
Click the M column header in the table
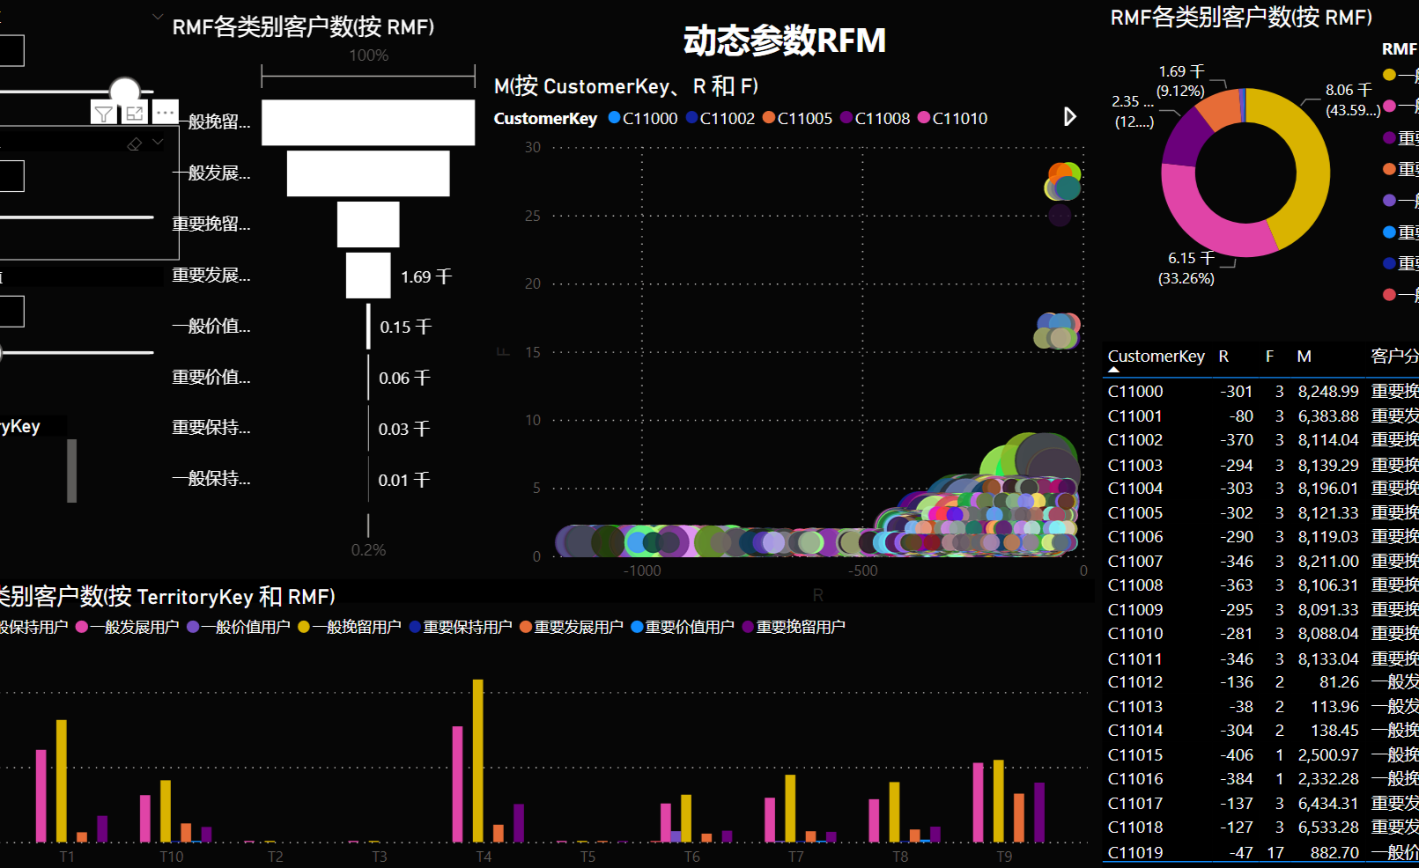coord(1304,356)
